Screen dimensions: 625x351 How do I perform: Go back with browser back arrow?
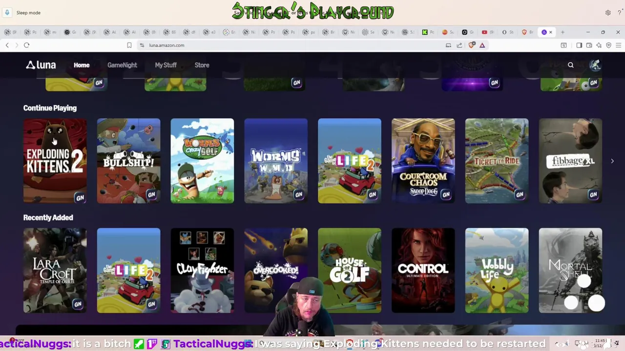click(x=7, y=45)
